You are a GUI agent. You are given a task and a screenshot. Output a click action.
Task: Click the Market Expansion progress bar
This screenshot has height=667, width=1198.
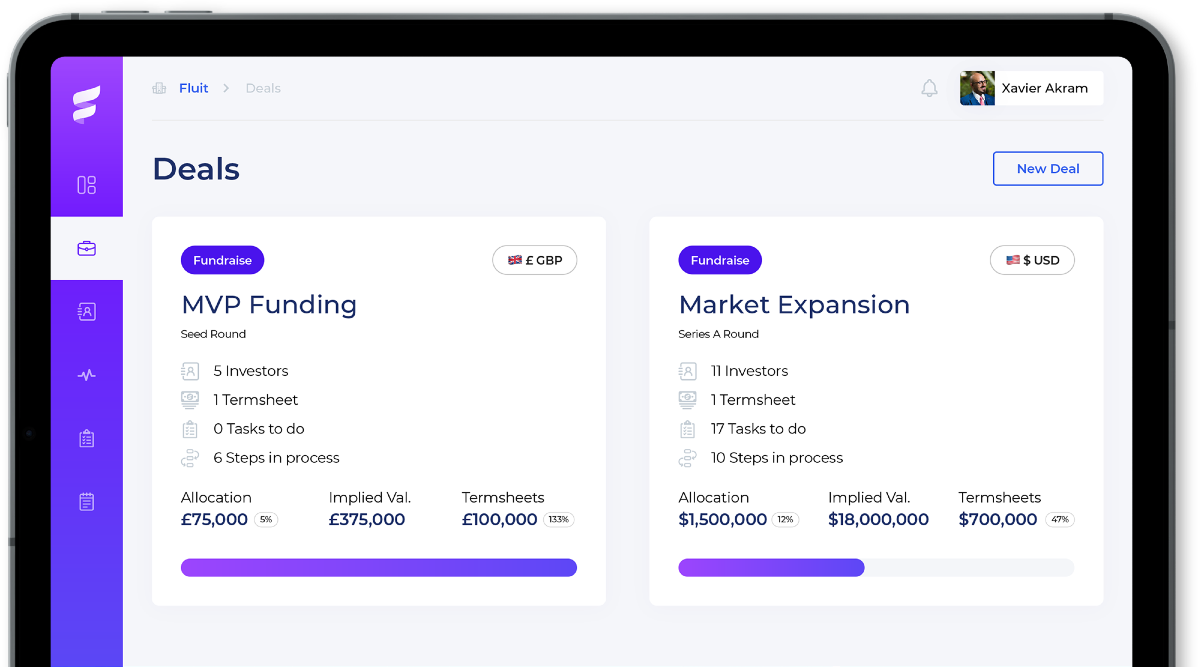[876, 567]
